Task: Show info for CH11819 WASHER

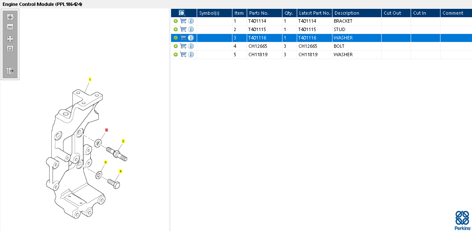Action: (191, 55)
